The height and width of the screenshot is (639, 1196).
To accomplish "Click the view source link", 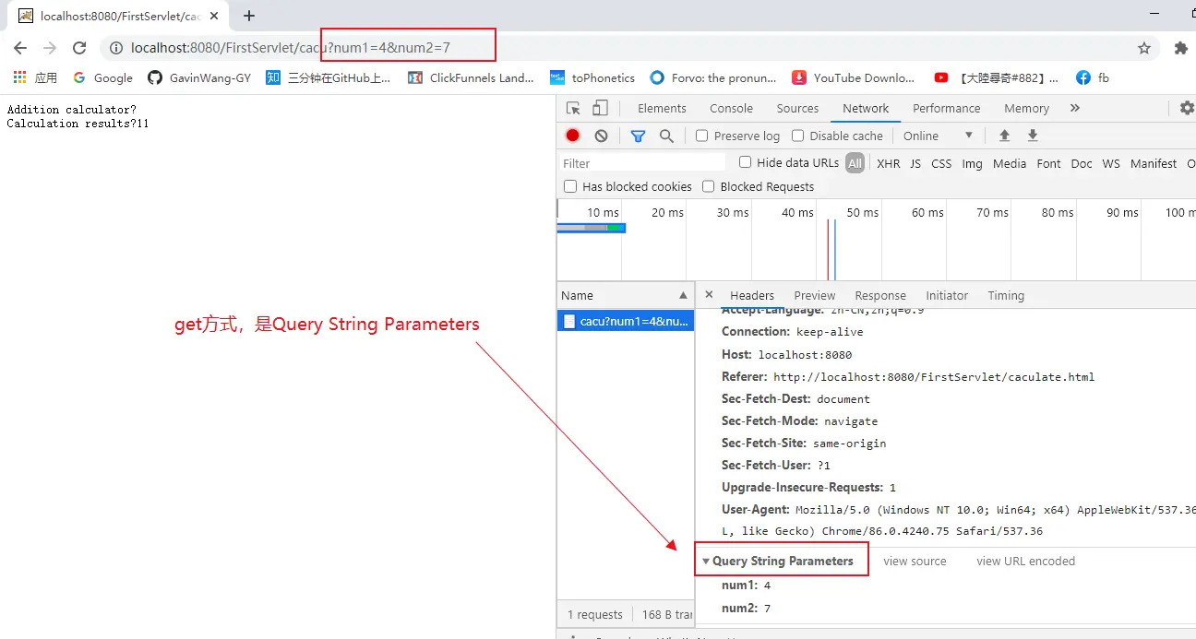I will pos(915,561).
